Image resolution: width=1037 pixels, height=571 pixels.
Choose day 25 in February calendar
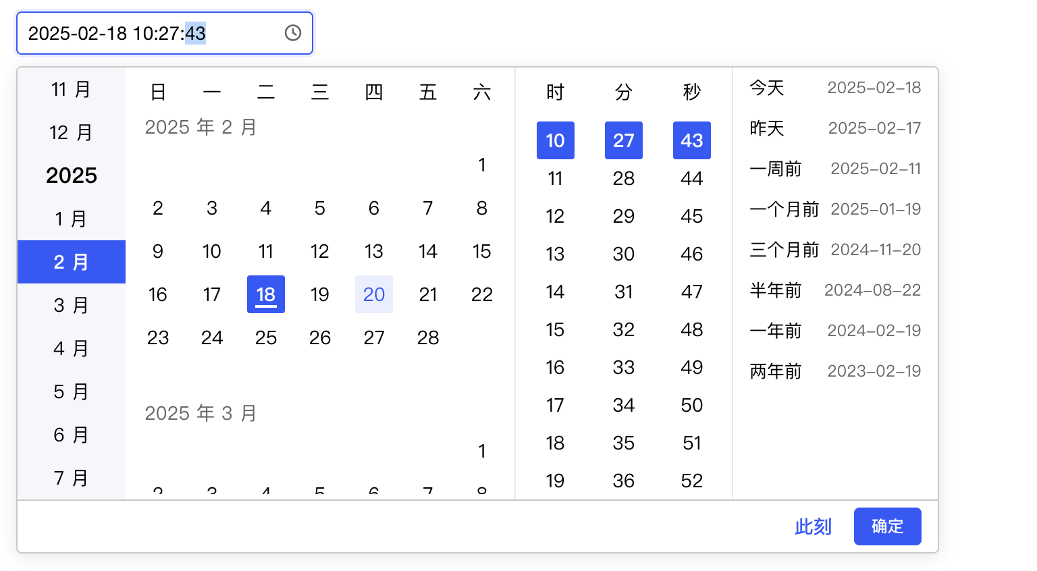[x=266, y=337]
